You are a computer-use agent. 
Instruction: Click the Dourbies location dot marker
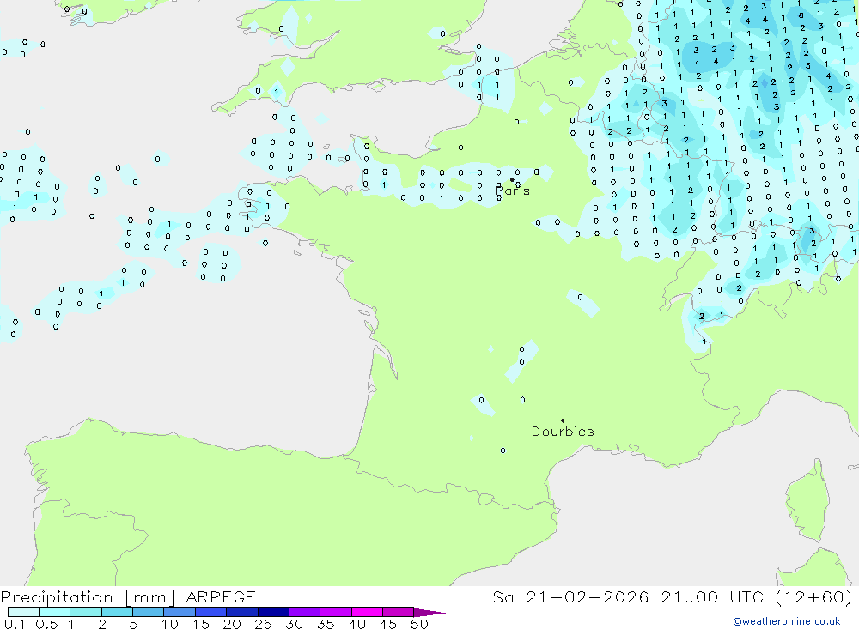563,420
